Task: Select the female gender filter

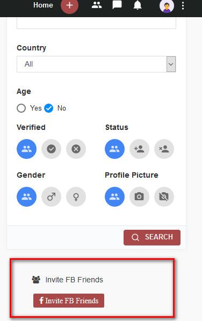Action: tap(76, 197)
